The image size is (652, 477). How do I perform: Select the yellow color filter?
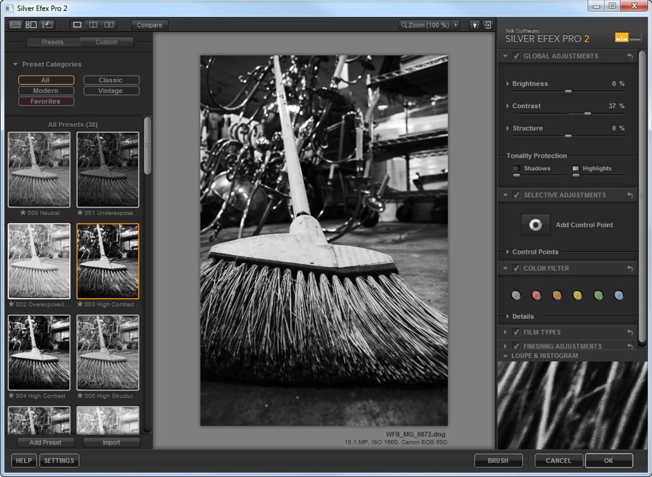click(577, 295)
